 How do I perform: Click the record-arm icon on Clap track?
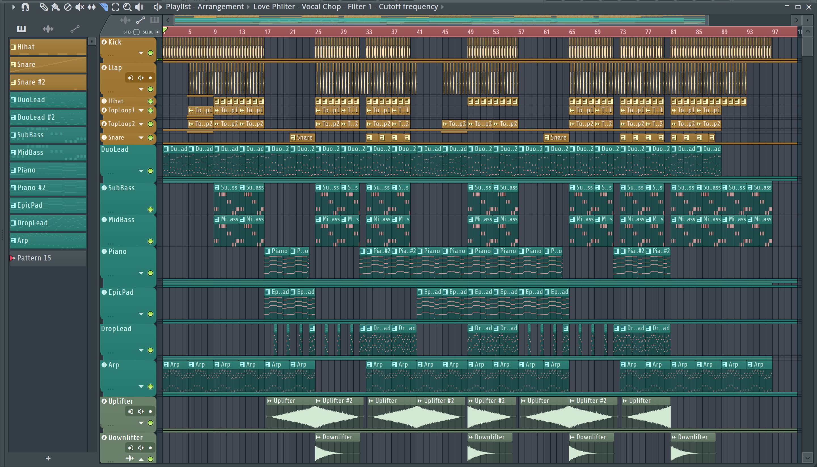tap(130, 78)
